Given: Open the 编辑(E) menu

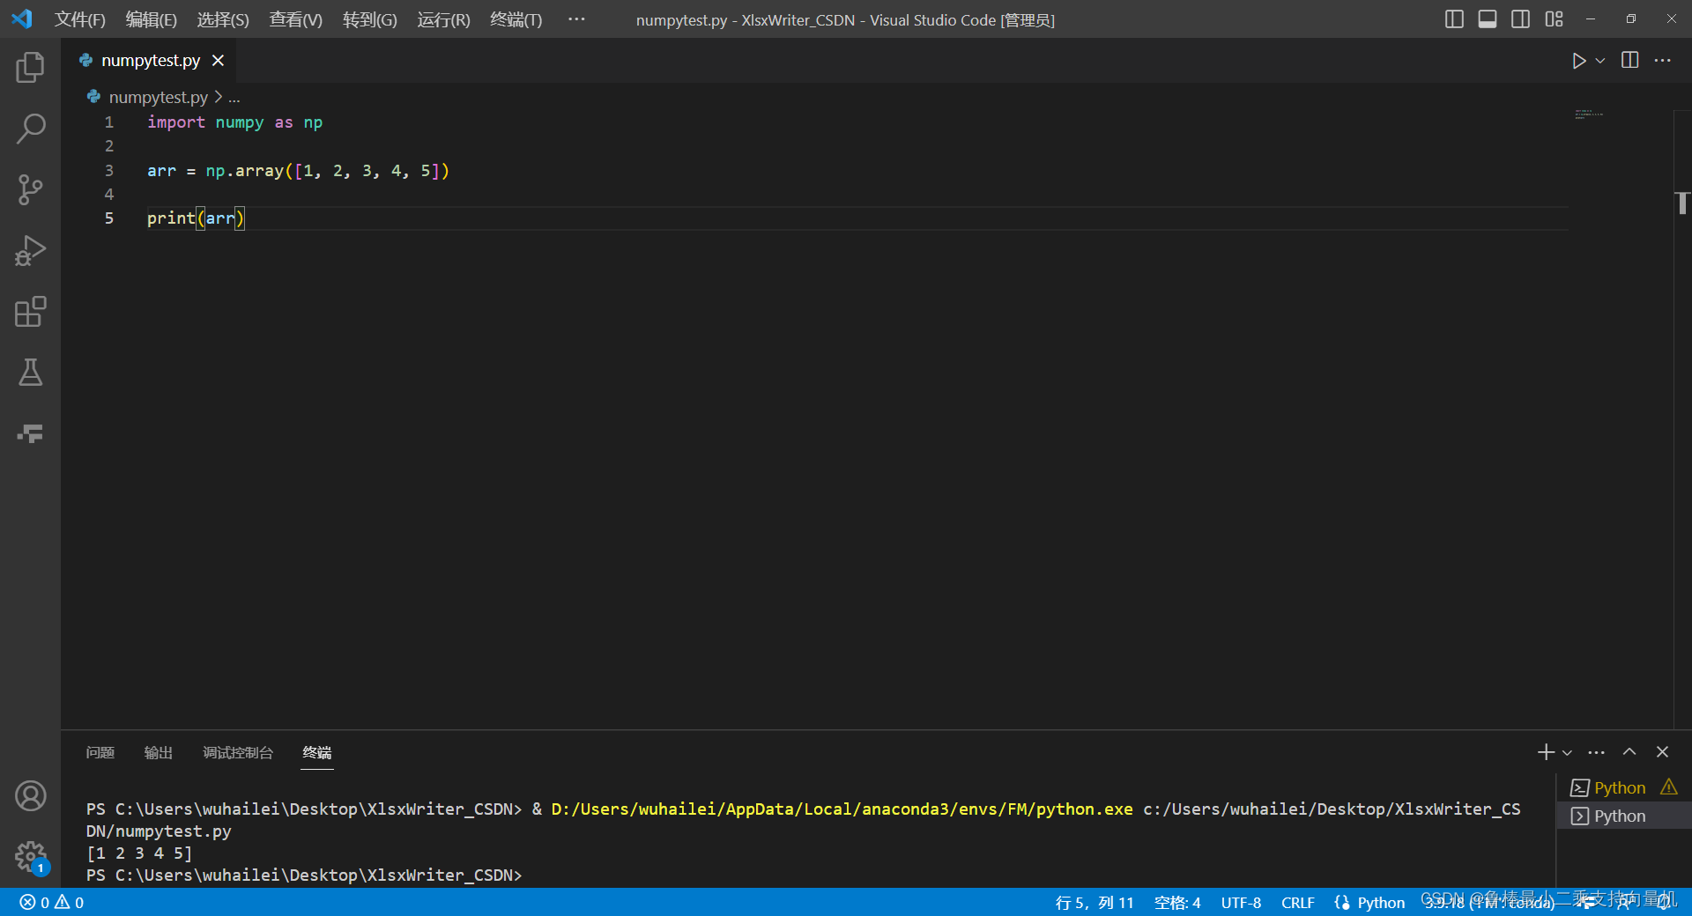Looking at the screenshot, I should pyautogui.click(x=152, y=19).
